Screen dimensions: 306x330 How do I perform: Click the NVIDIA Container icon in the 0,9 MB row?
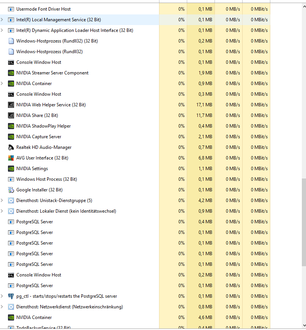[x=11, y=84]
